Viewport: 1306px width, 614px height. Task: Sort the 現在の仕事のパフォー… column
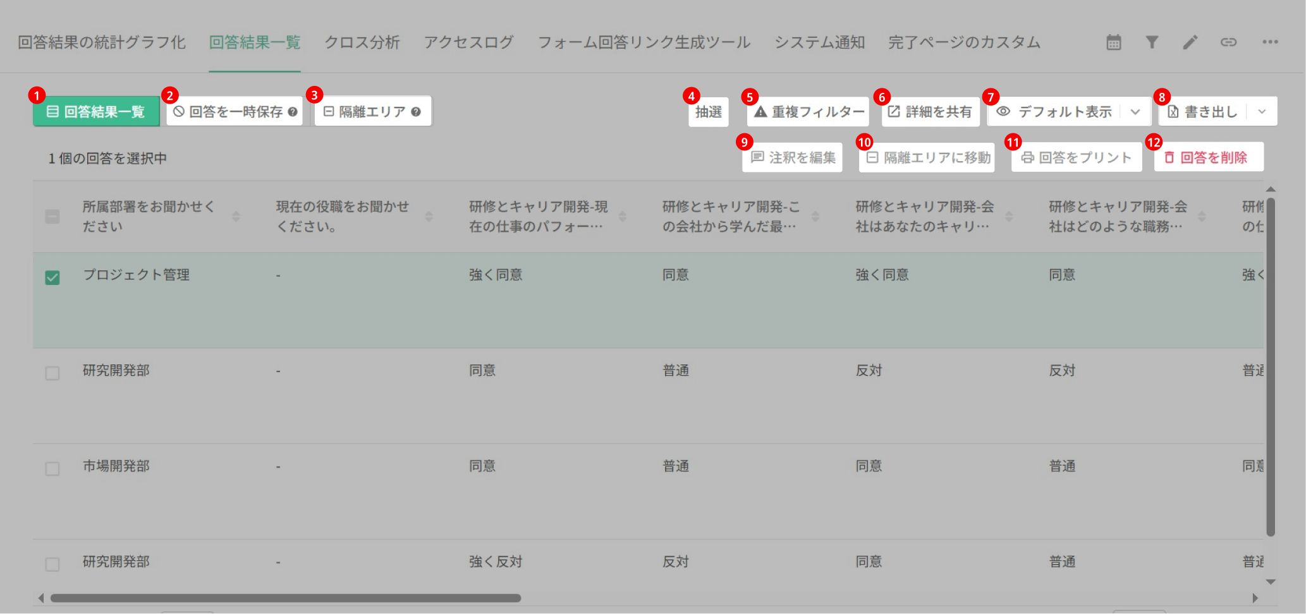coord(623,217)
